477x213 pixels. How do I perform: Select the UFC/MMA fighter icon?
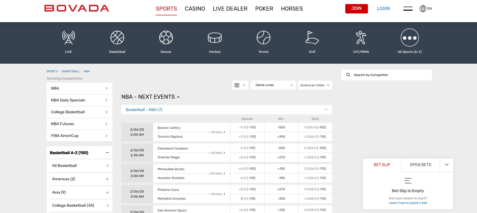point(361,38)
